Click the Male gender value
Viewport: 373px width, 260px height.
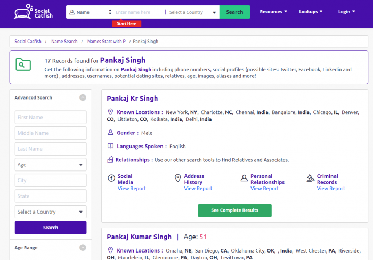click(147, 133)
